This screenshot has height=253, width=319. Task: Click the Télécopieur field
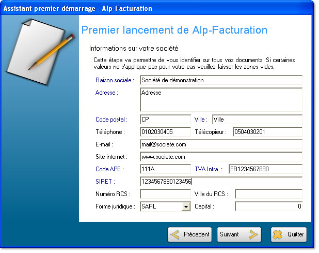267,132
